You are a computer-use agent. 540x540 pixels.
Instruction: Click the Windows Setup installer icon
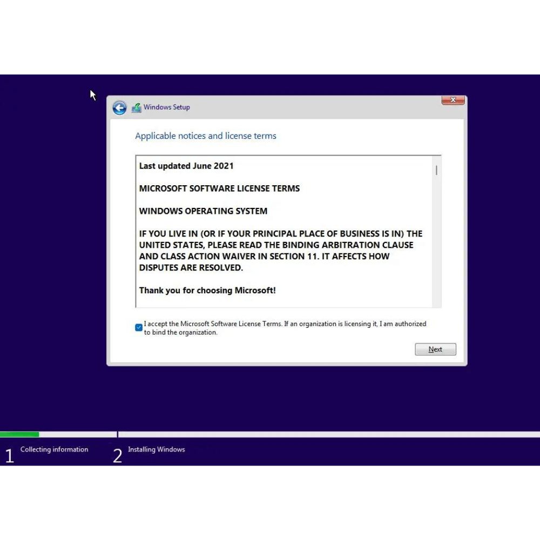[x=137, y=107]
